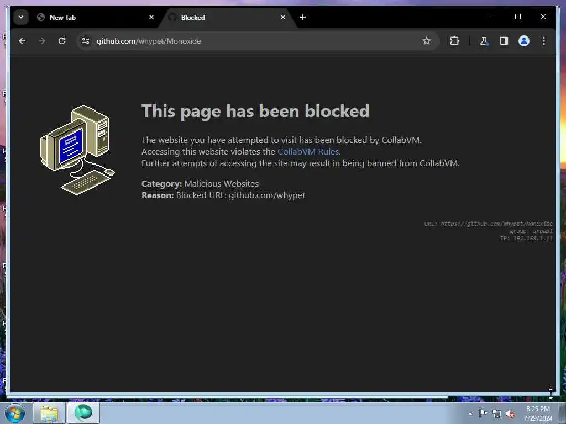Open the network status tray icon
The height and width of the screenshot is (424, 566).
tap(497, 414)
